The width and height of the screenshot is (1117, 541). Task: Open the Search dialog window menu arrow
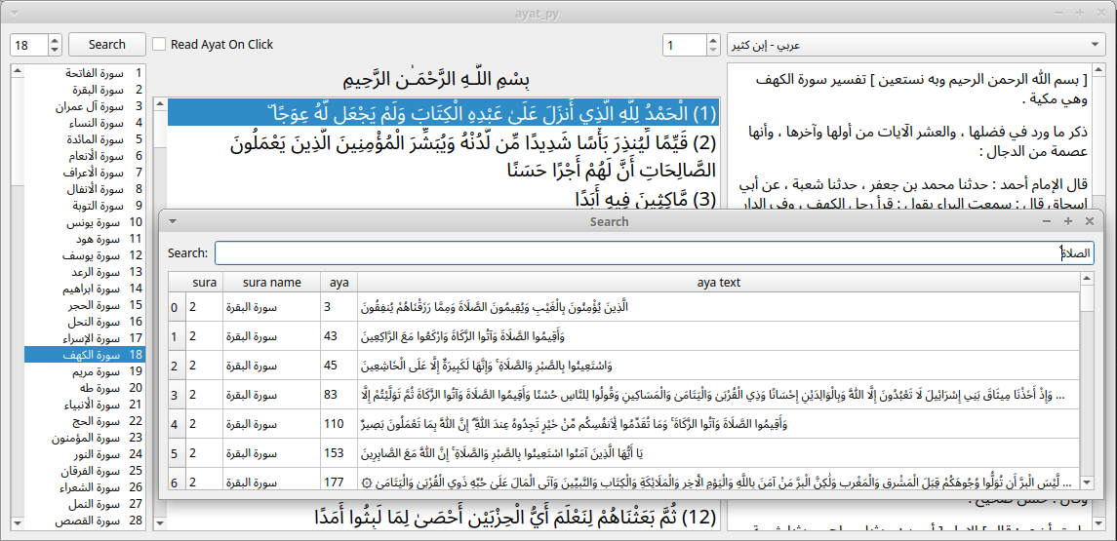[172, 222]
